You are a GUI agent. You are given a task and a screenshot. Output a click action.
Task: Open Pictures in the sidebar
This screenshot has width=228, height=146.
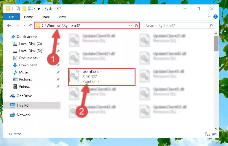tap(25, 79)
